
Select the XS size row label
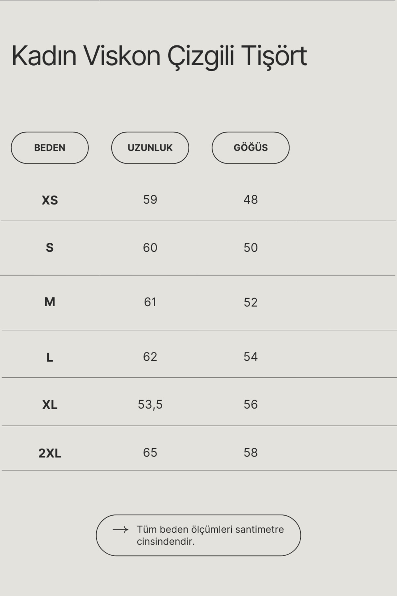pyautogui.click(x=50, y=200)
